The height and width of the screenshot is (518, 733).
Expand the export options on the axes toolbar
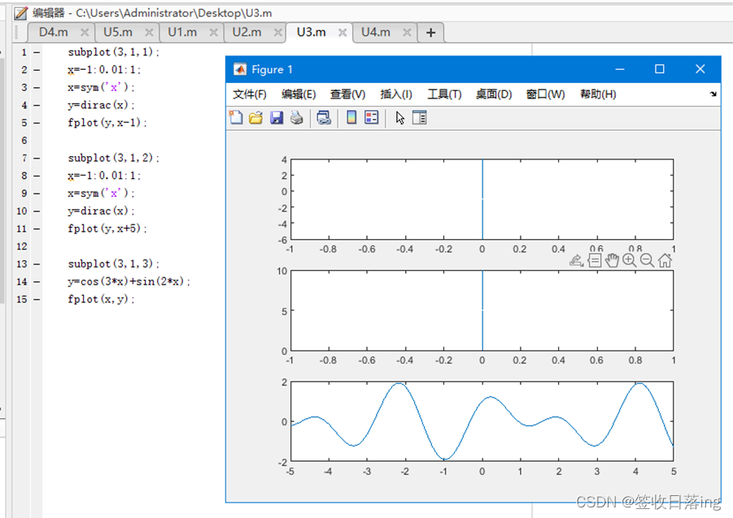coord(576,259)
